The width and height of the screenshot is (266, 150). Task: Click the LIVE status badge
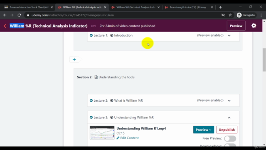(x=94, y=26)
